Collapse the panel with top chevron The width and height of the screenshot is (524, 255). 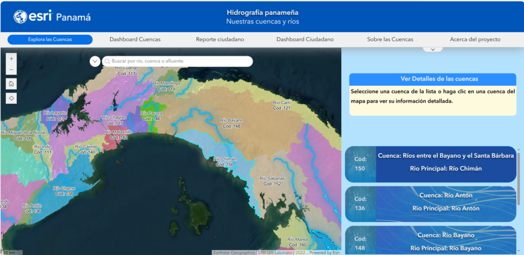coord(433,50)
